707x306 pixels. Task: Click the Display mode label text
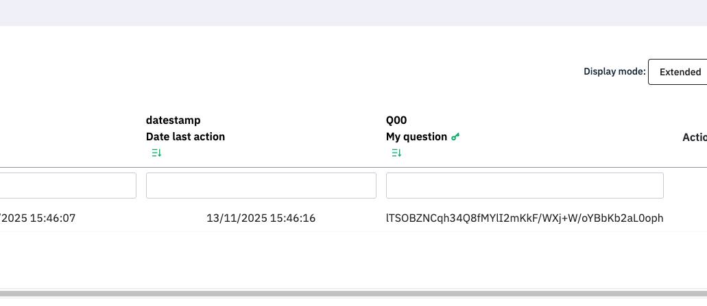click(x=614, y=72)
